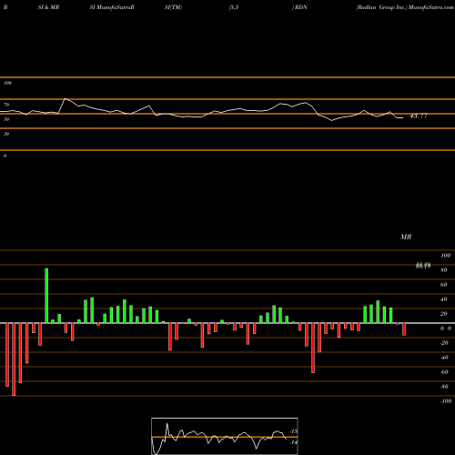Click the MR axis label -20

[x=444, y=343]
